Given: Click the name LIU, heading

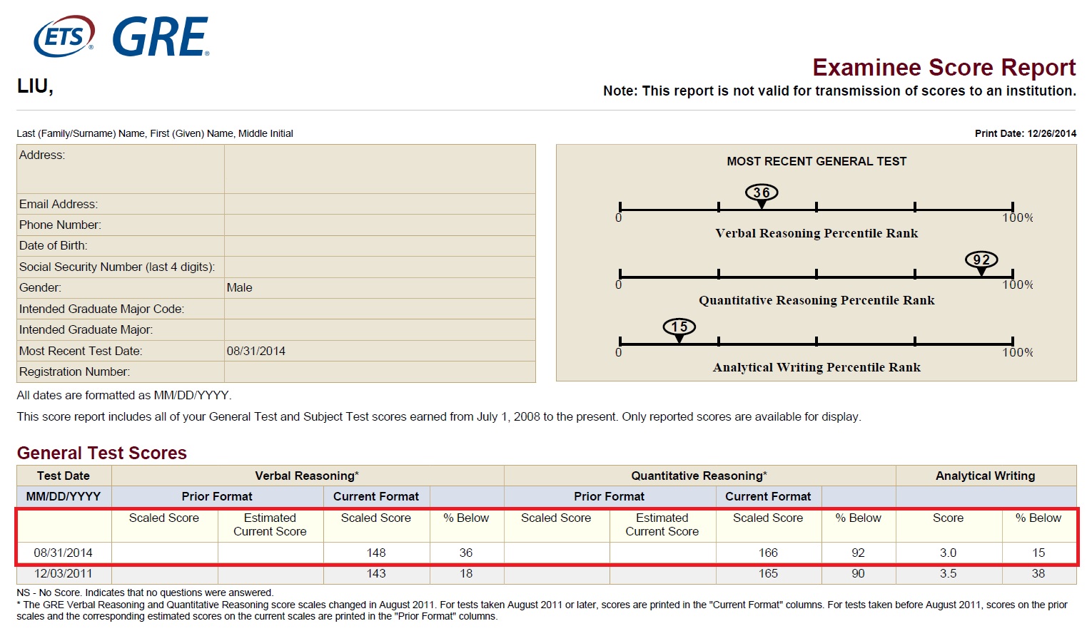Looking at the screenshot, I should [x=35, y=86].
